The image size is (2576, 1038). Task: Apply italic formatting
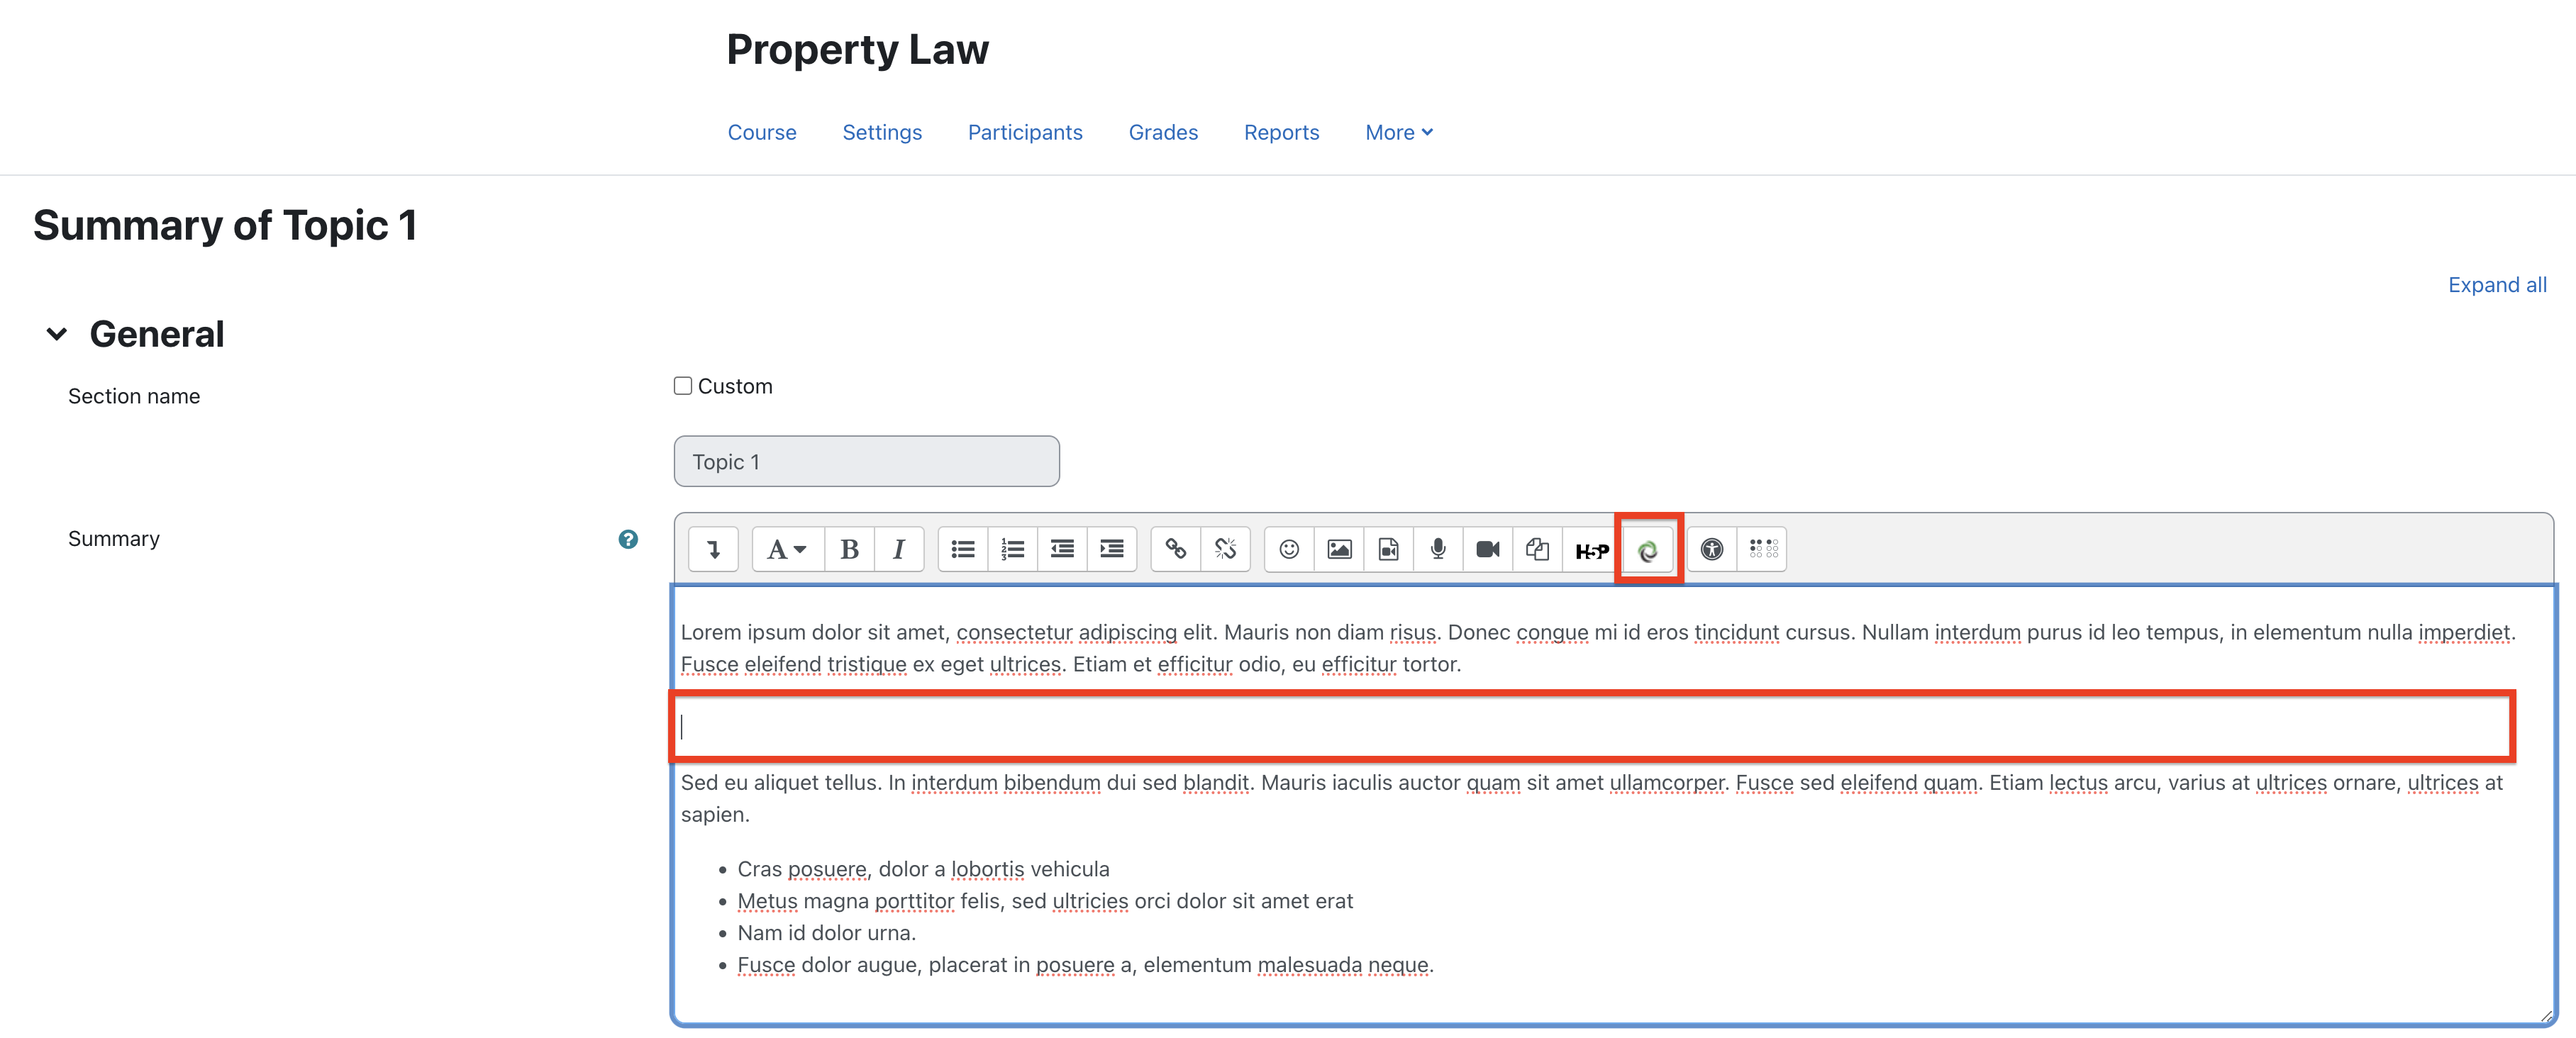pyautogui.click(x=898, y=548)
